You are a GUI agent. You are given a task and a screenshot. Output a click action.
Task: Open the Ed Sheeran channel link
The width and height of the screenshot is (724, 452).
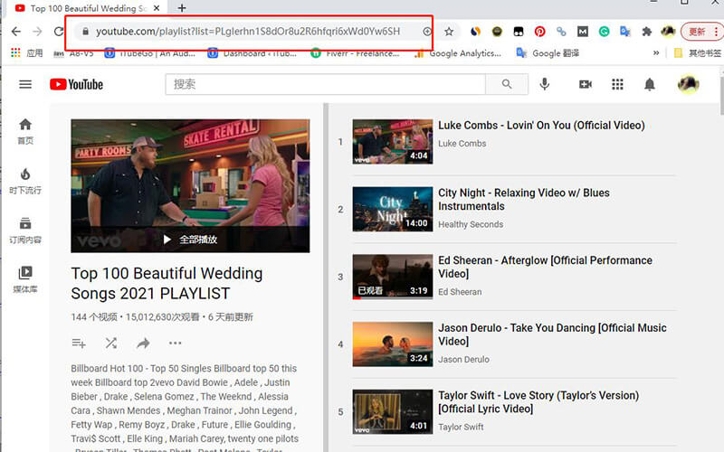coord(460,292)
